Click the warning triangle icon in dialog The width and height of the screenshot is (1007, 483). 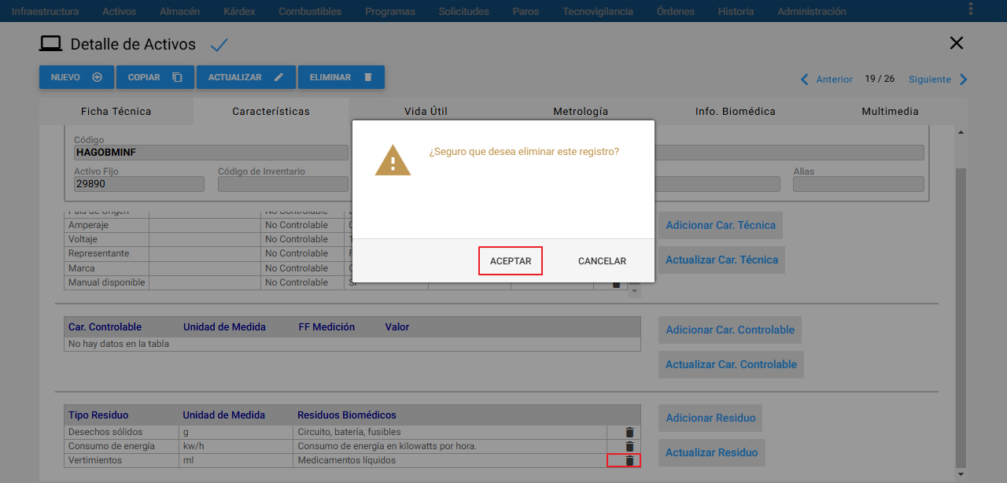(393, 160)
